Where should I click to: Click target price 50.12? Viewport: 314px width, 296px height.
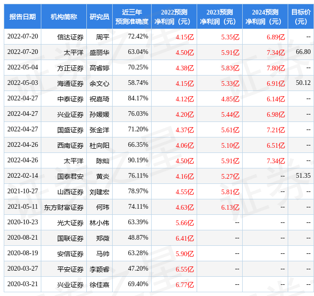click(x=303, y=83)
